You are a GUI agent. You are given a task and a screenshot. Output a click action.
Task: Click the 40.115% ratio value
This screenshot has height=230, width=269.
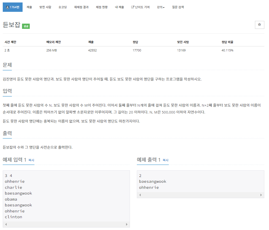coord(227,50)
